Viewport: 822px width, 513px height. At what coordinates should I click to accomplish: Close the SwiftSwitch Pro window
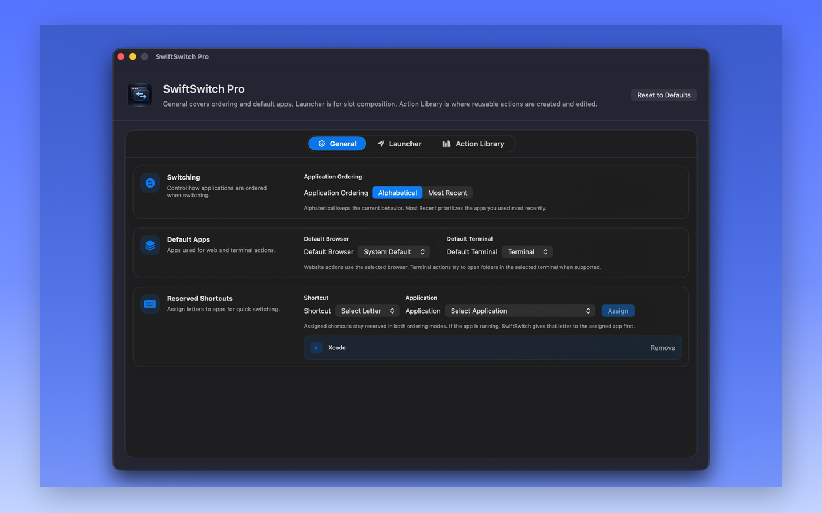[121, 56]
